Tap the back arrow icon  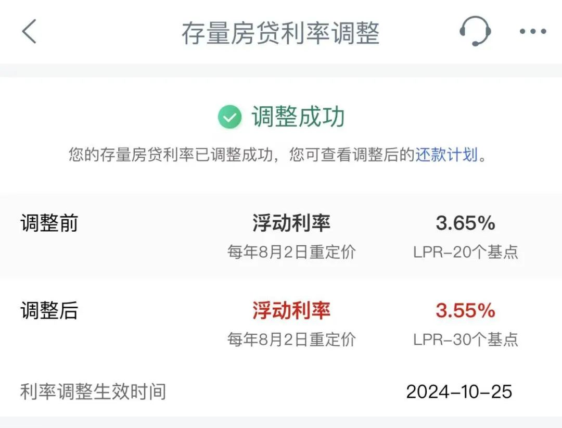pyautogui.click(x=29, y=31)
